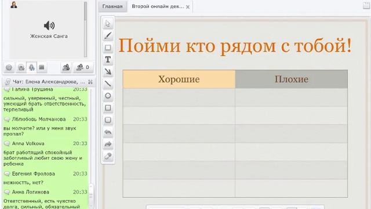This screenshot has height=209, width=371.
Task: Click the 'Женская Санга' label
Action: pyautogui.click(x=49, y=36)
